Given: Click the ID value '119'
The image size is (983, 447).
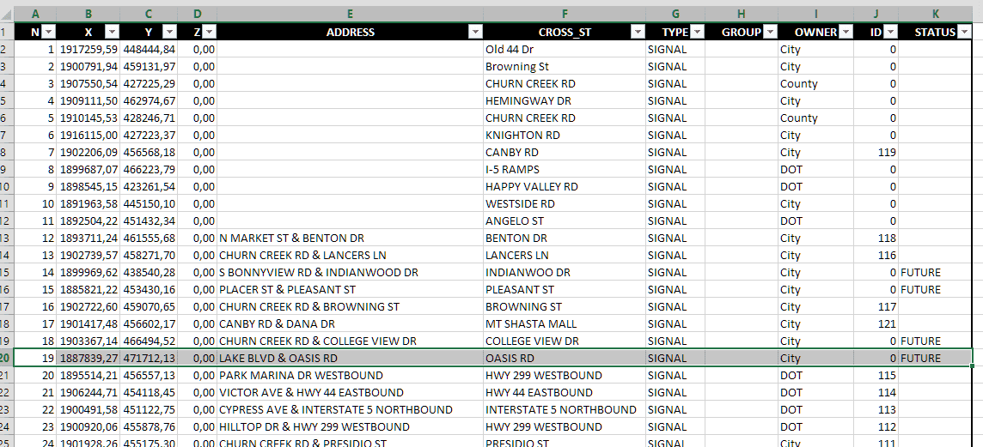Looking at the screenshot, I should (x=876, y=152).
